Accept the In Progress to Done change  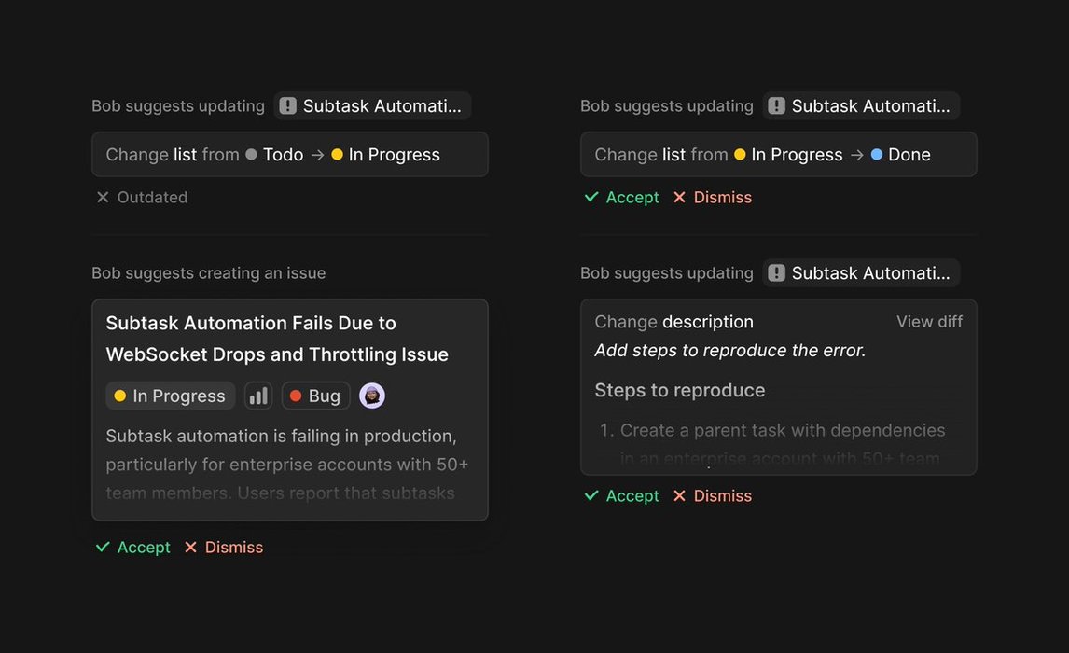click(x=621, y=198)
